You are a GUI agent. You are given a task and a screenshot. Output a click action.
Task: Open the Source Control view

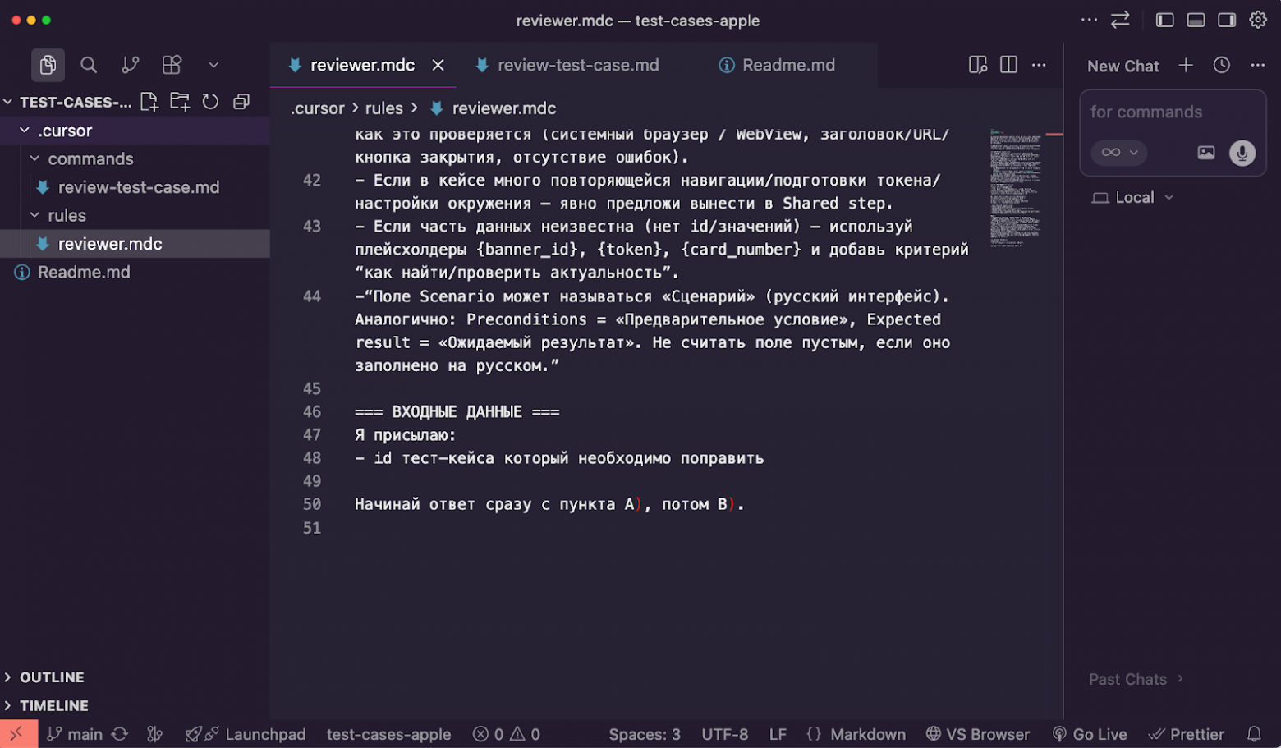click(x=130, y=65)
